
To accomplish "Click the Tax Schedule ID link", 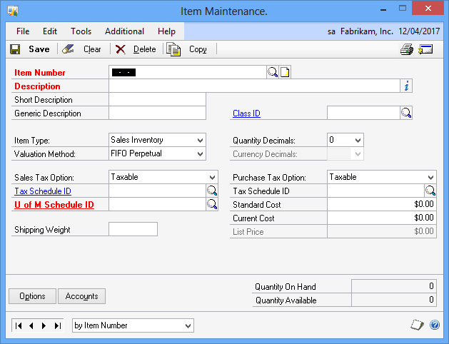I will [x=43, y=191].
